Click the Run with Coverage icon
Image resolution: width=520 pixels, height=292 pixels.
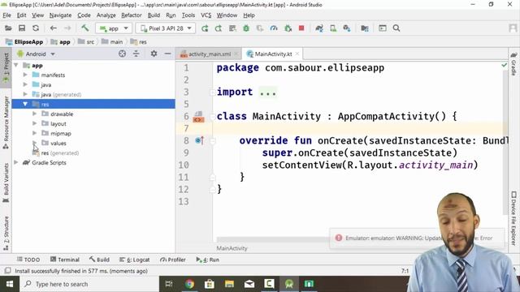click(x=260, y=28)
